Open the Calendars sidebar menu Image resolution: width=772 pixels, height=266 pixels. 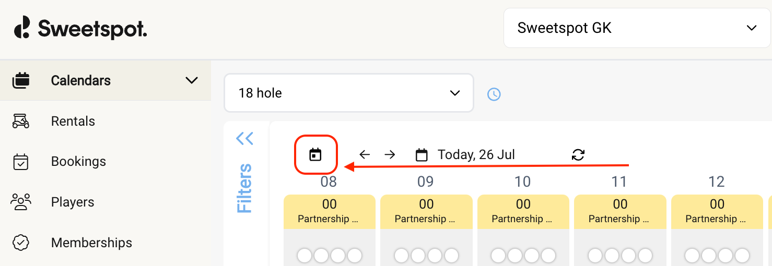click(x=106, y=80)
